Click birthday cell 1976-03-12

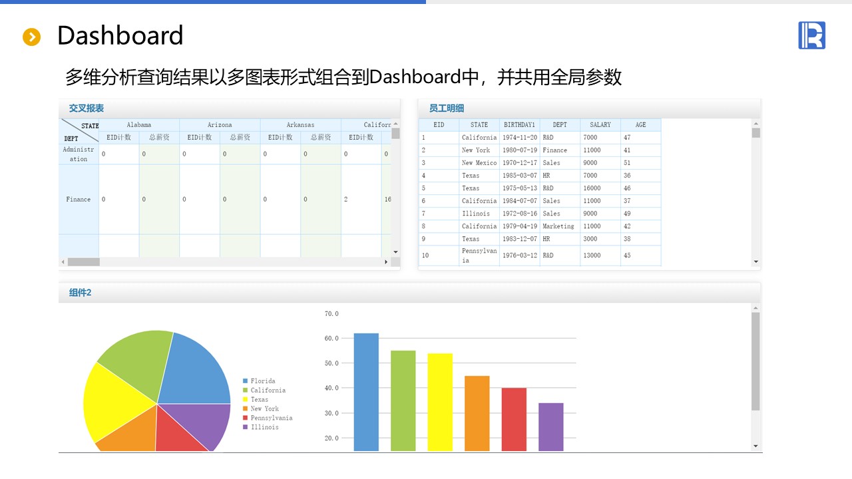pyautogui.click(x=520, y=255)
